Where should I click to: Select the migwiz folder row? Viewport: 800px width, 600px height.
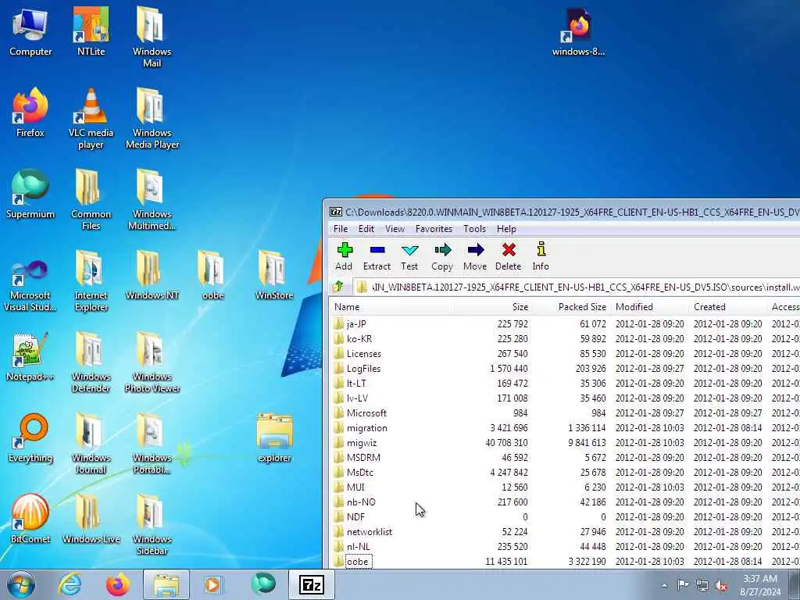click(x=566, y=442)
